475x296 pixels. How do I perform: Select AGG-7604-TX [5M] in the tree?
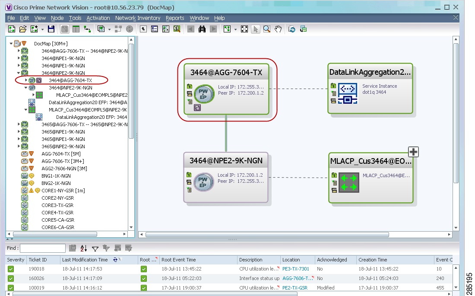coord(61,154)
